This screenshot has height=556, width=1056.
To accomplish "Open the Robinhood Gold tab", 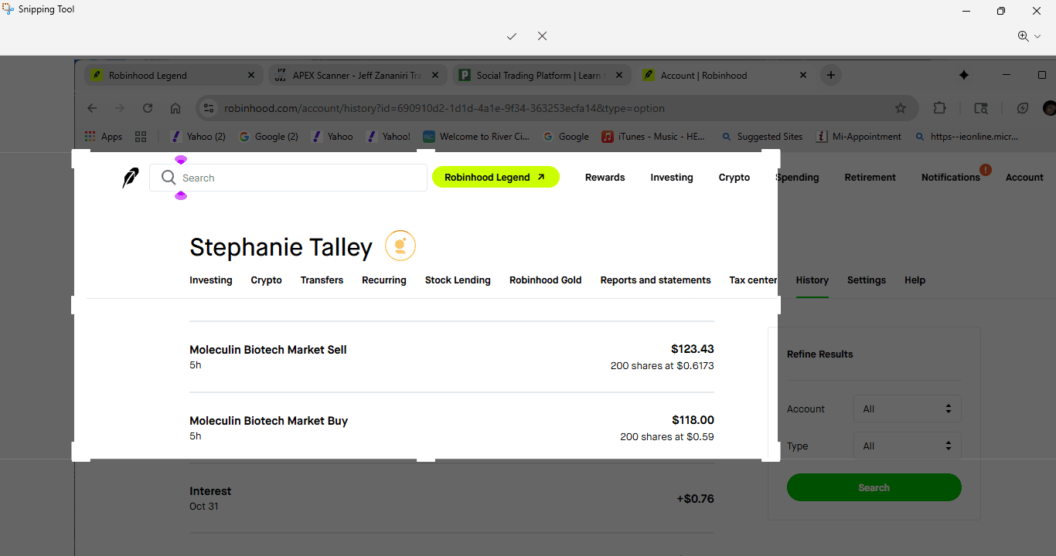I will coord(546,280).
